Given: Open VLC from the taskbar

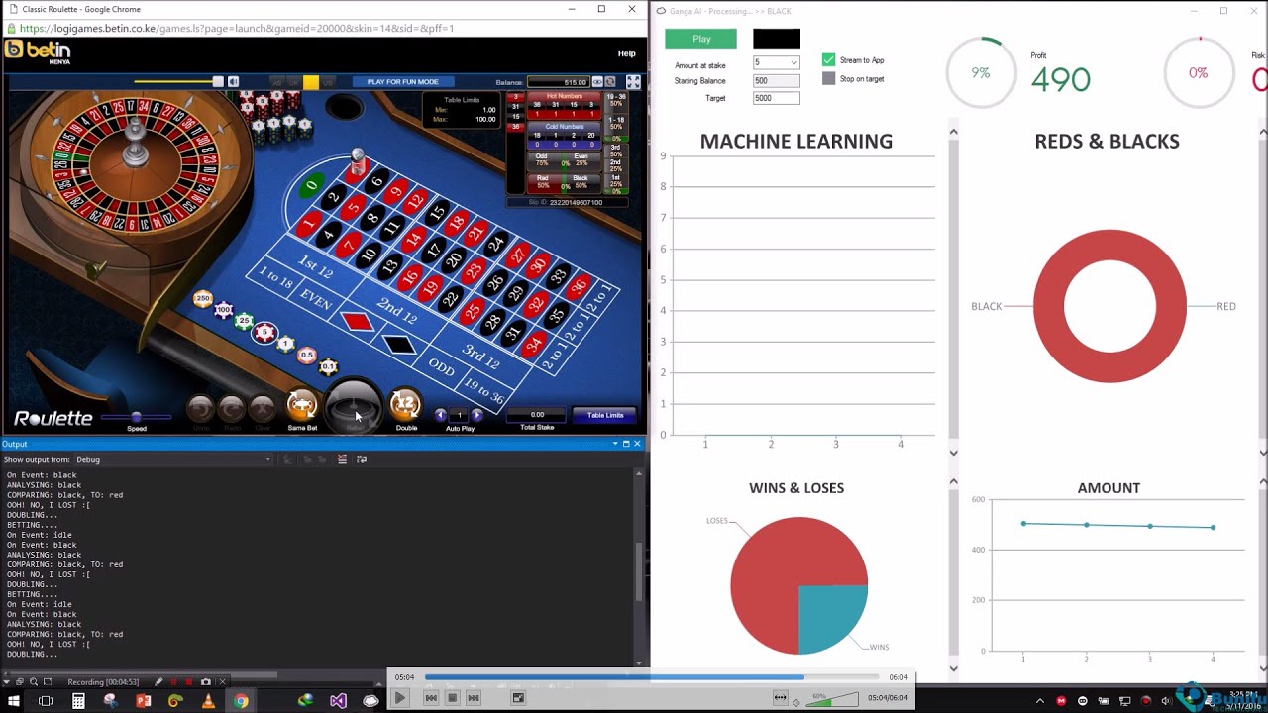Looking at the screenshot, I should [x=208, y=701].
